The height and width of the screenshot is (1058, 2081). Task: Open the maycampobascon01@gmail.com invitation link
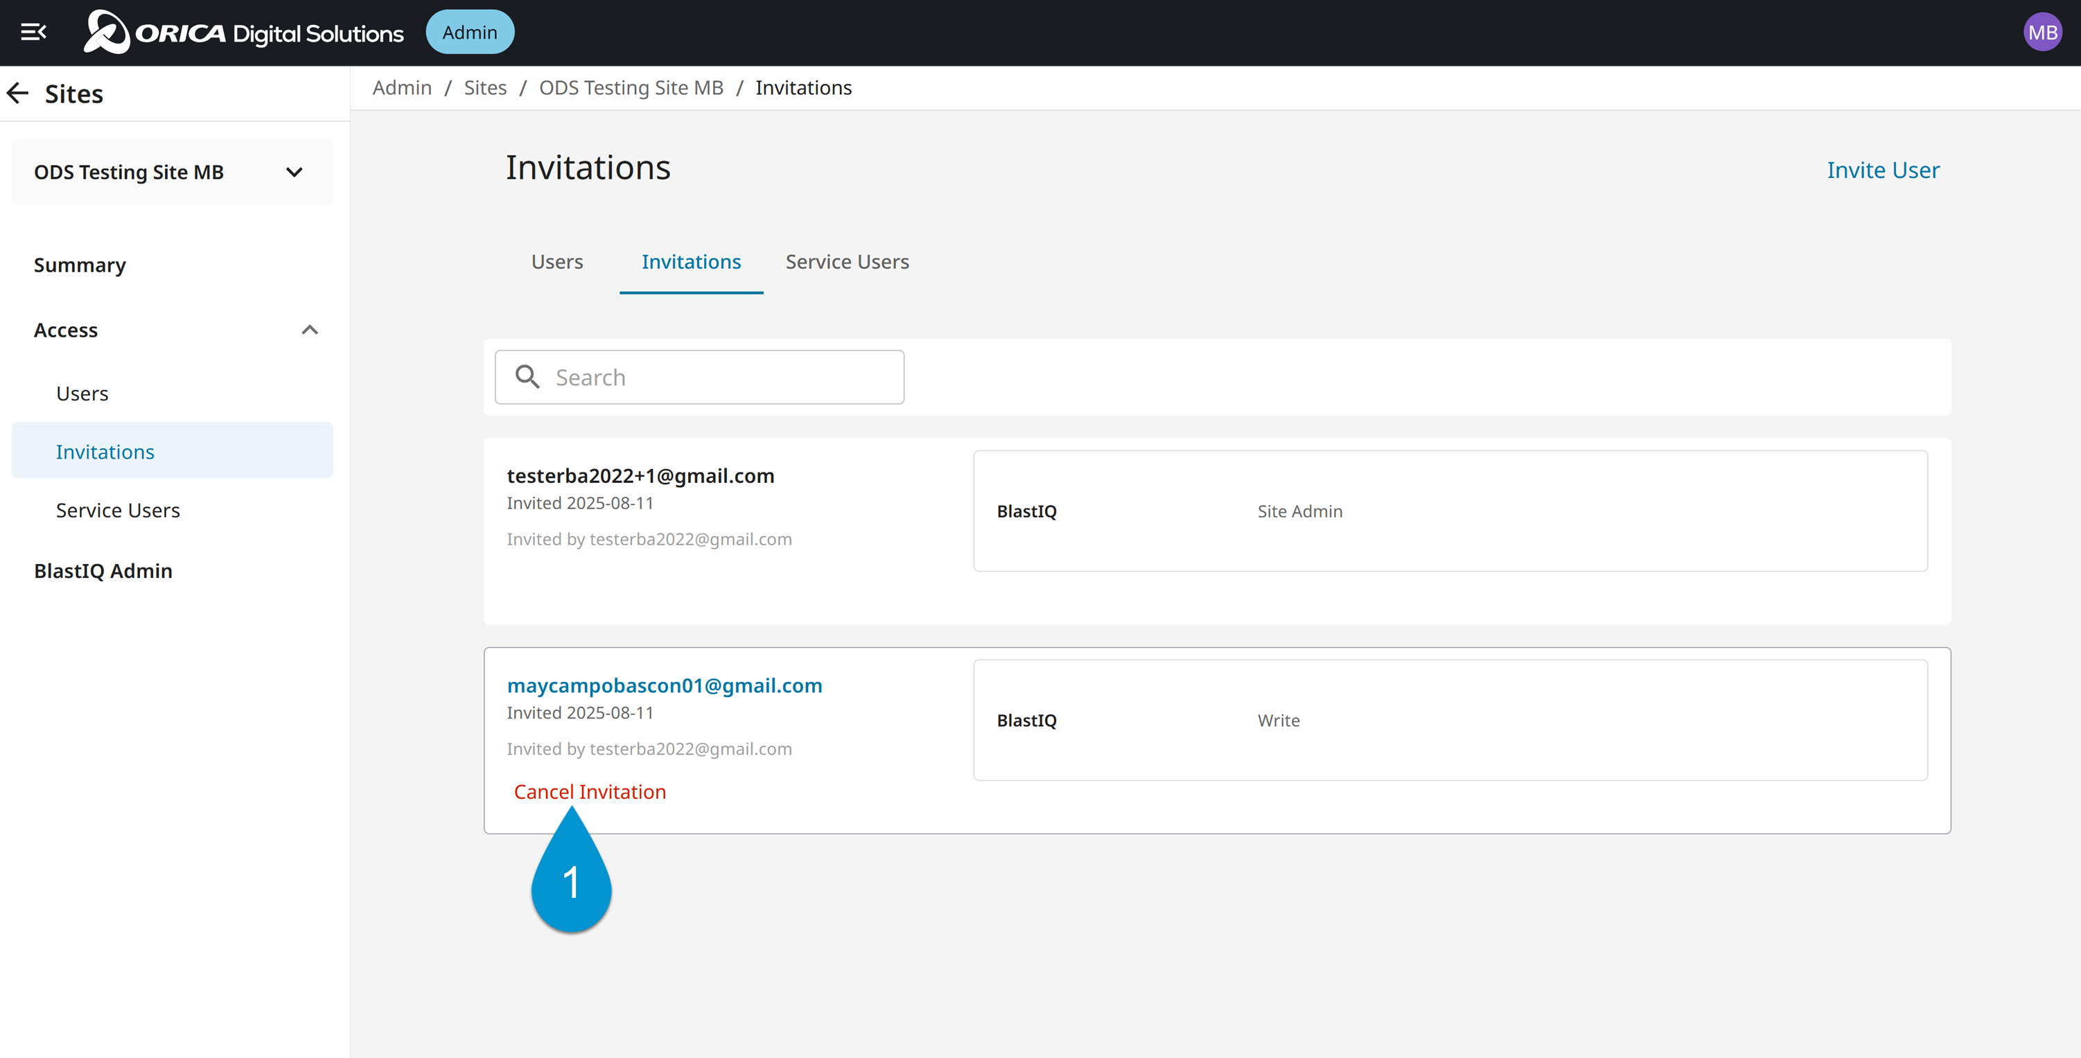point(664,686)
